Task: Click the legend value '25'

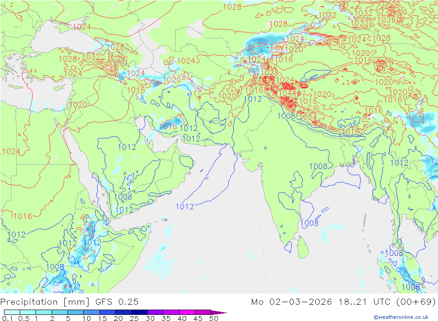Action: [x=134, y=318]
